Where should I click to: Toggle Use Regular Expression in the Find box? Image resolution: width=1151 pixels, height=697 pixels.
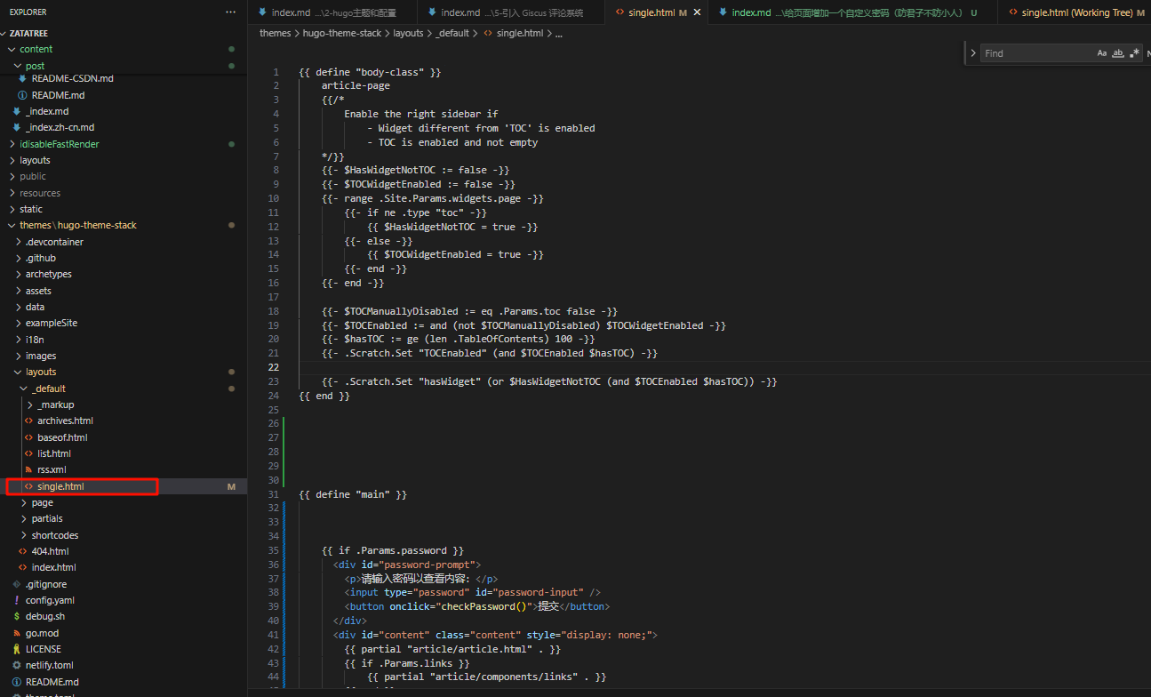point(1134,53)
